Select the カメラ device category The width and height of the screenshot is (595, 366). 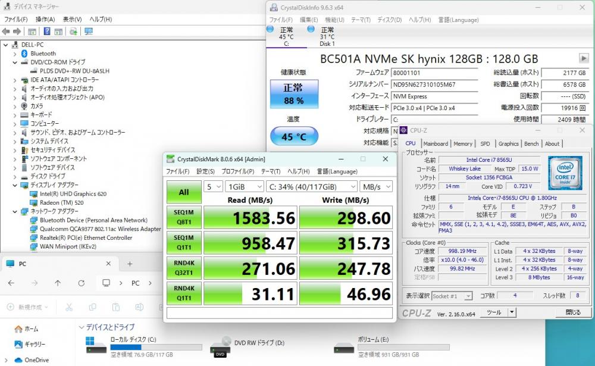[x=37, y=106]
